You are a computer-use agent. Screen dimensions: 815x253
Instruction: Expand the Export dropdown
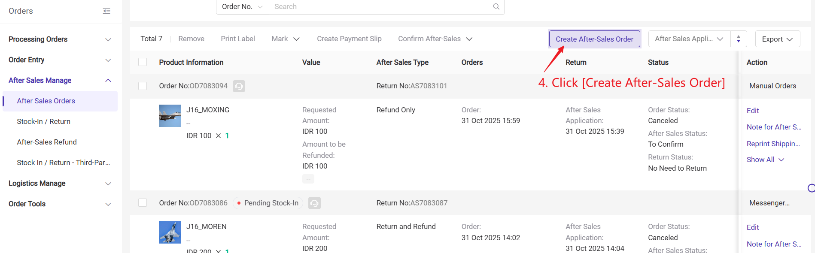click(x=777, y=39)
